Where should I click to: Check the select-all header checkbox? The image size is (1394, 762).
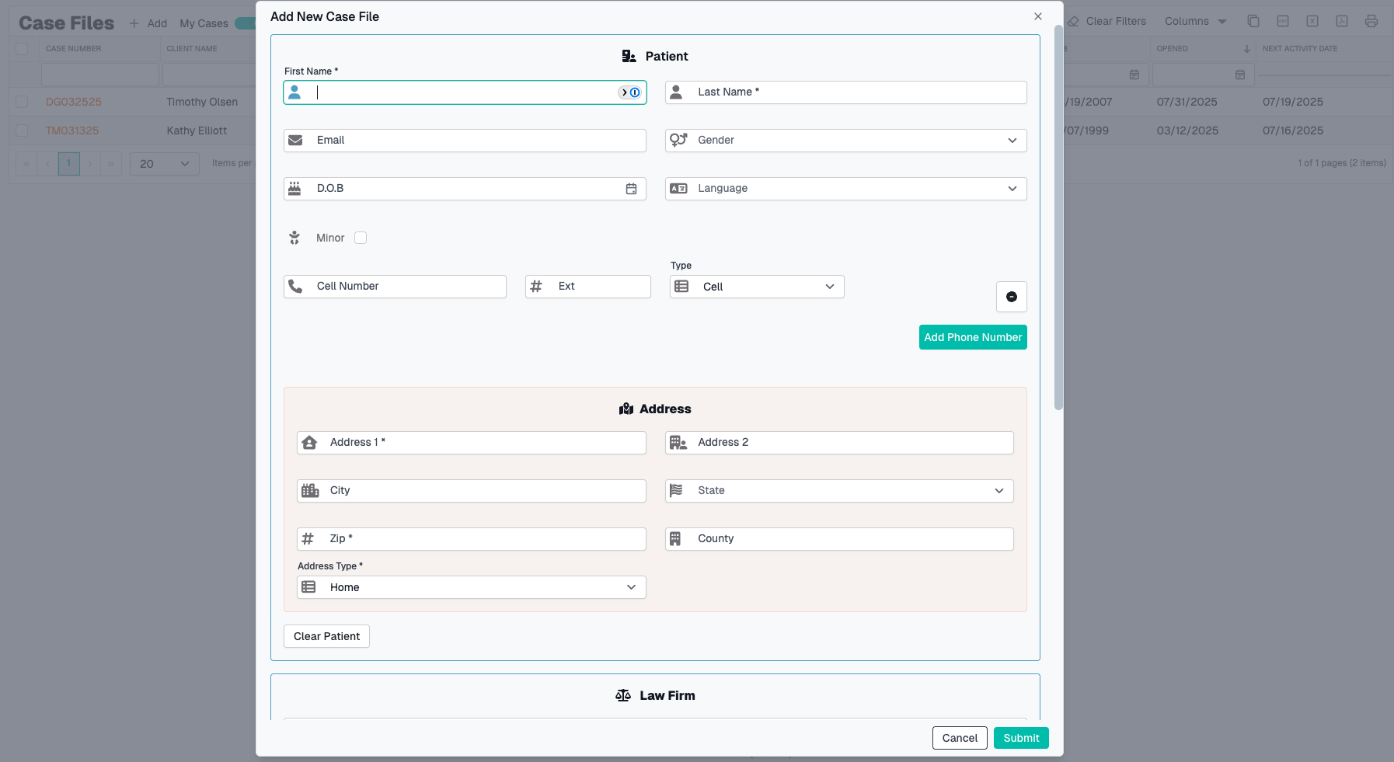(x=22, y=48)
